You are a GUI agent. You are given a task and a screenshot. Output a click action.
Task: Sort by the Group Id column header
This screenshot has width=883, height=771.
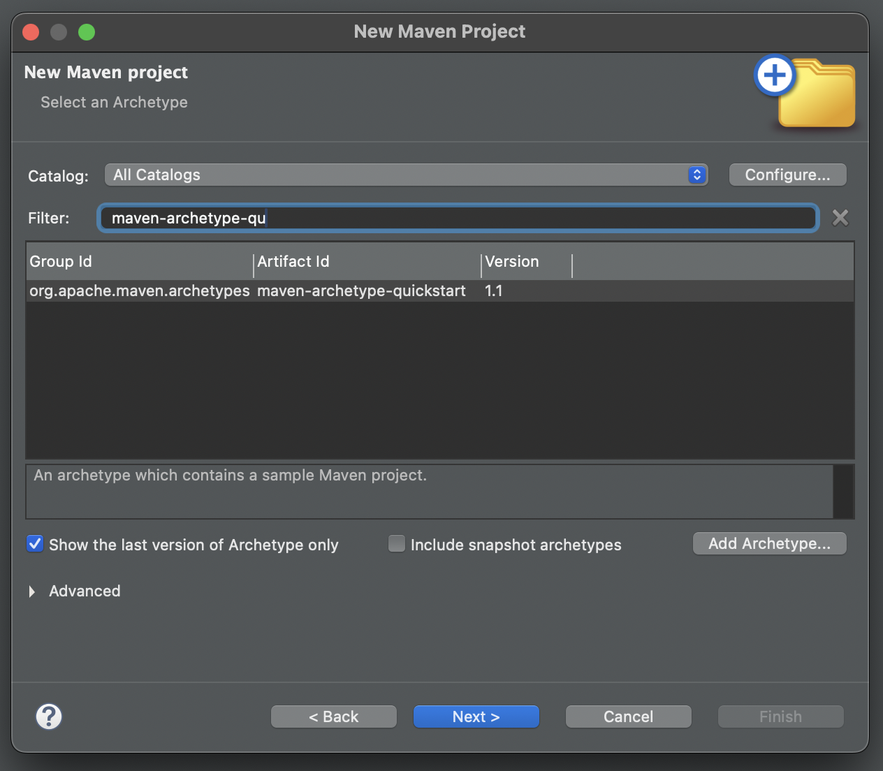[140, 262]
